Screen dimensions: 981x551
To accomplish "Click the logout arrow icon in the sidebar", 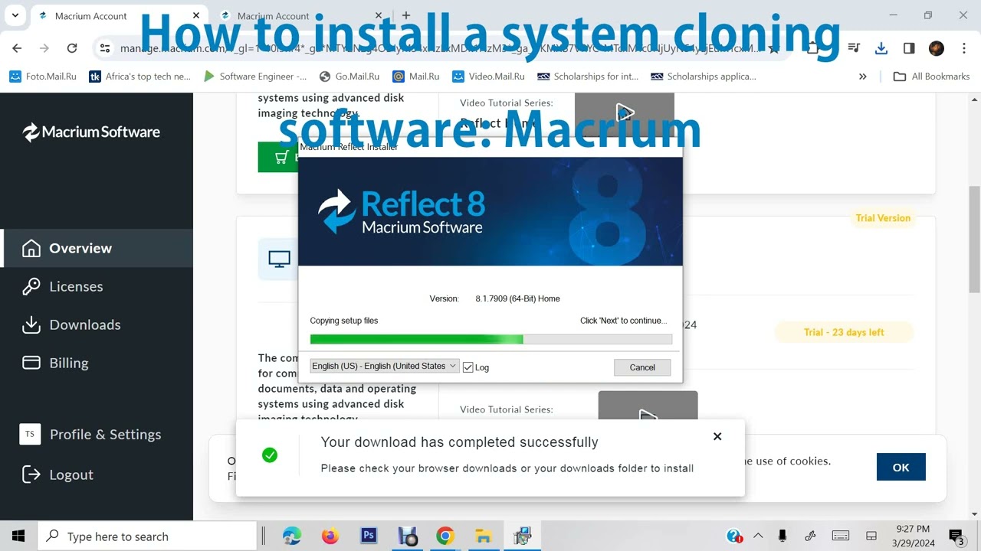I will pos(31,474).
